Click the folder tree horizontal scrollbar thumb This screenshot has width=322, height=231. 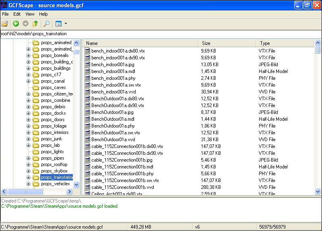click(25, 192)
